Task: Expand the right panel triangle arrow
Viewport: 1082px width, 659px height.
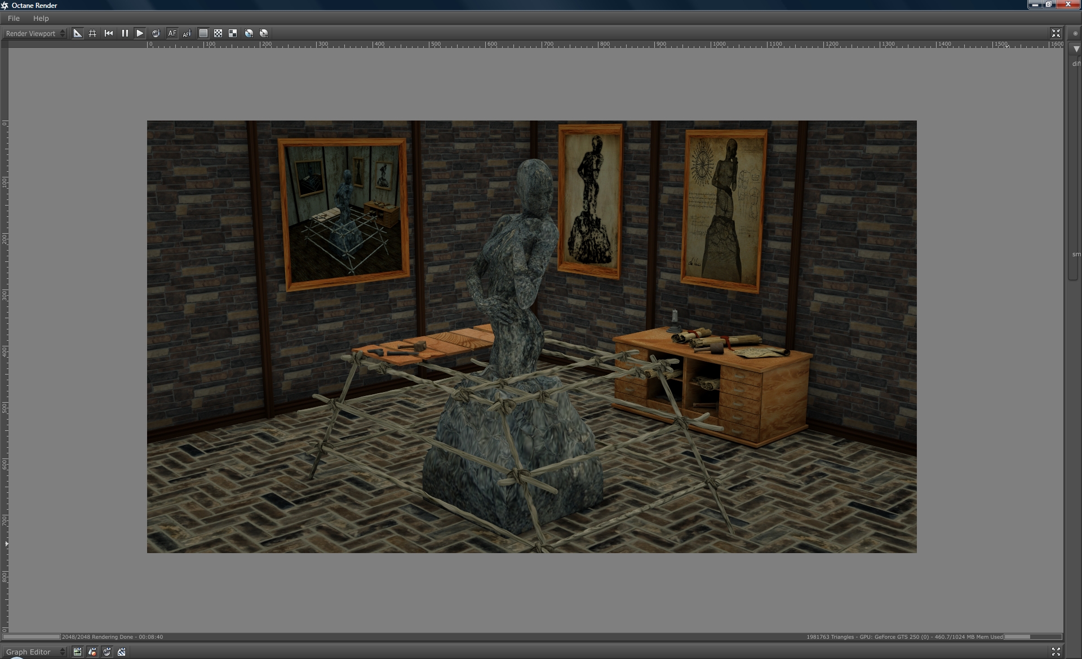Action: [x=1076, y=49]
